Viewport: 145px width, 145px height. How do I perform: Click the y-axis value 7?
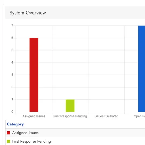12,26
